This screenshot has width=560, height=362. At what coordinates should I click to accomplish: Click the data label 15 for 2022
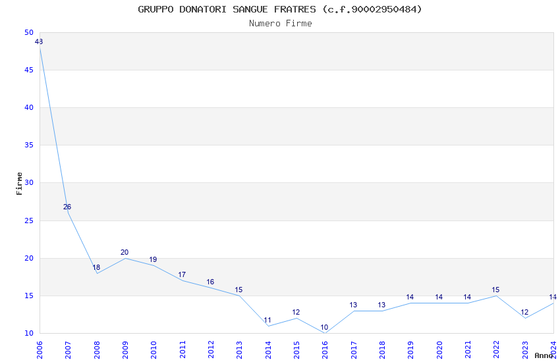point(495,290)
